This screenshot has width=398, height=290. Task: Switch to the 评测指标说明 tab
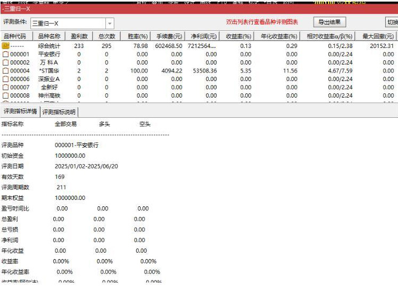click(x=59, y=112)
